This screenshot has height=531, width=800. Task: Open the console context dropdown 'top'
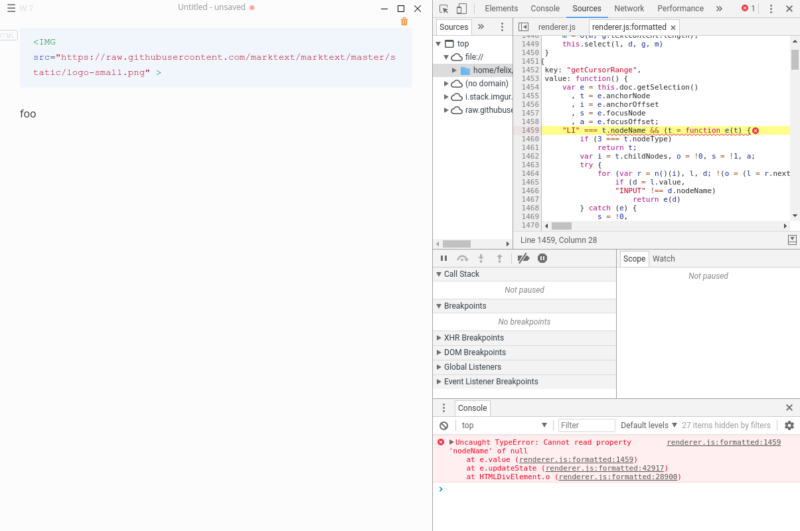(x=504, y=425)
